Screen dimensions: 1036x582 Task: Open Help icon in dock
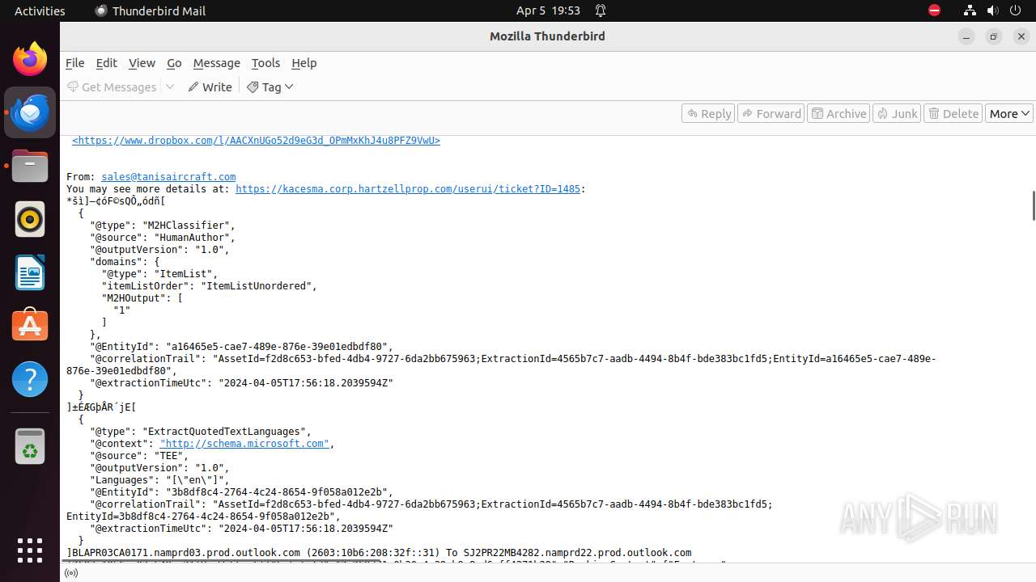(30, 379)
